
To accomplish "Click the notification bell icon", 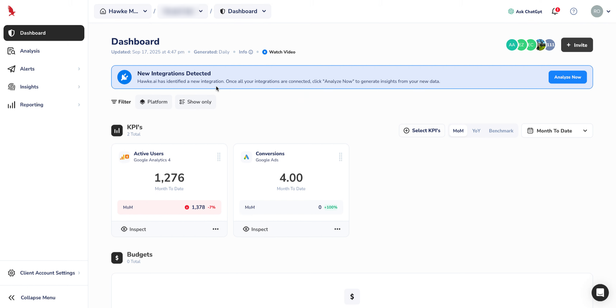I will (x=555, y=12).
